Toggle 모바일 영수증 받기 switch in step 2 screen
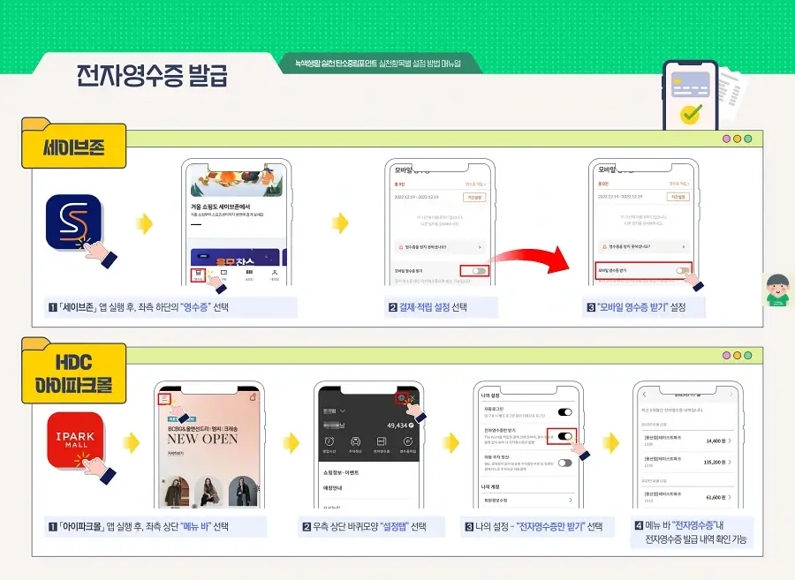This screenshot has height=580, width=795. pyautogui.click(x=479, y=271)
